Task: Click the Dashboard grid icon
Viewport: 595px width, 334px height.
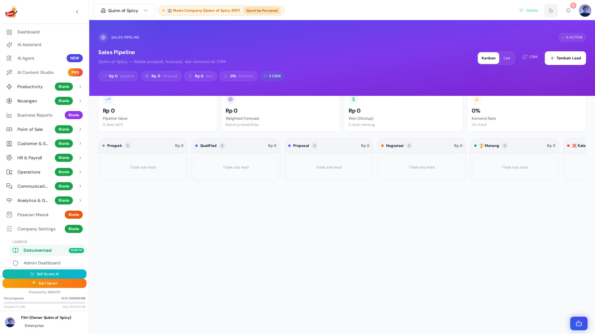Action: [9, 32]
